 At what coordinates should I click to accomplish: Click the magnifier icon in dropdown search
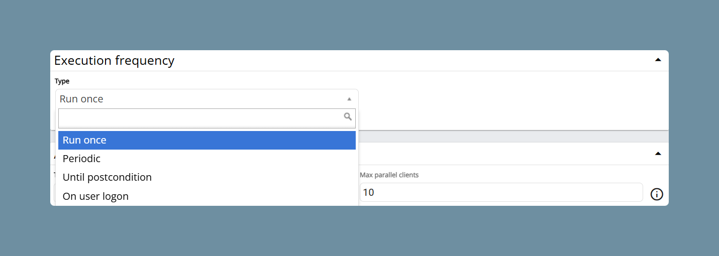(x=348, y=116)
